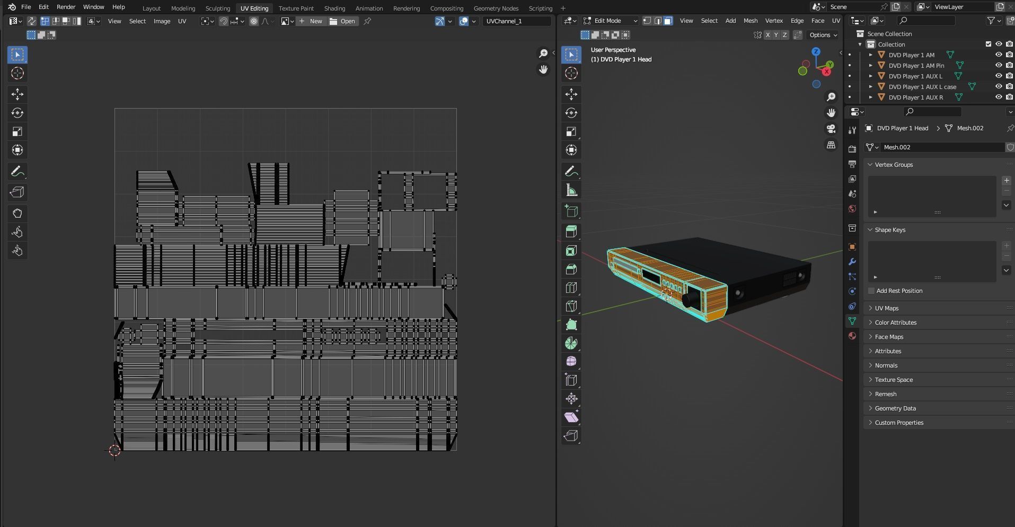Open the Modifier properties tab (wrench icon)

click(852, 262)
